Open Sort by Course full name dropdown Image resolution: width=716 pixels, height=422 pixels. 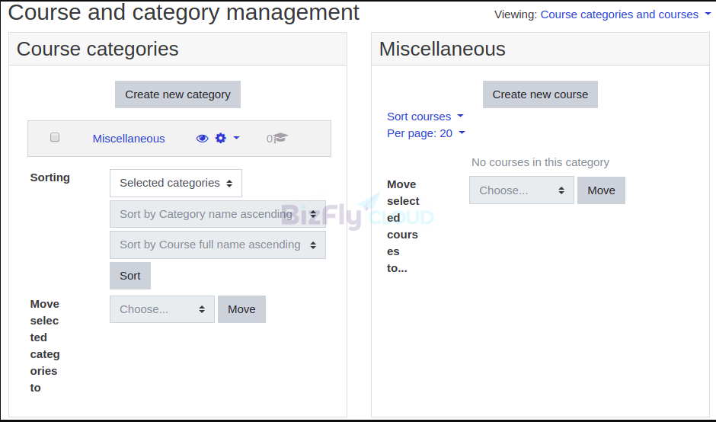point(218,245)
